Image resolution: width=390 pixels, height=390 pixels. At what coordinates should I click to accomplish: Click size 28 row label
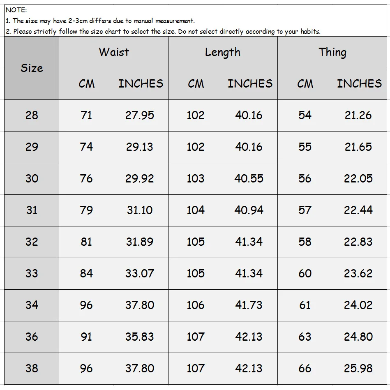[x=32, y=115]
